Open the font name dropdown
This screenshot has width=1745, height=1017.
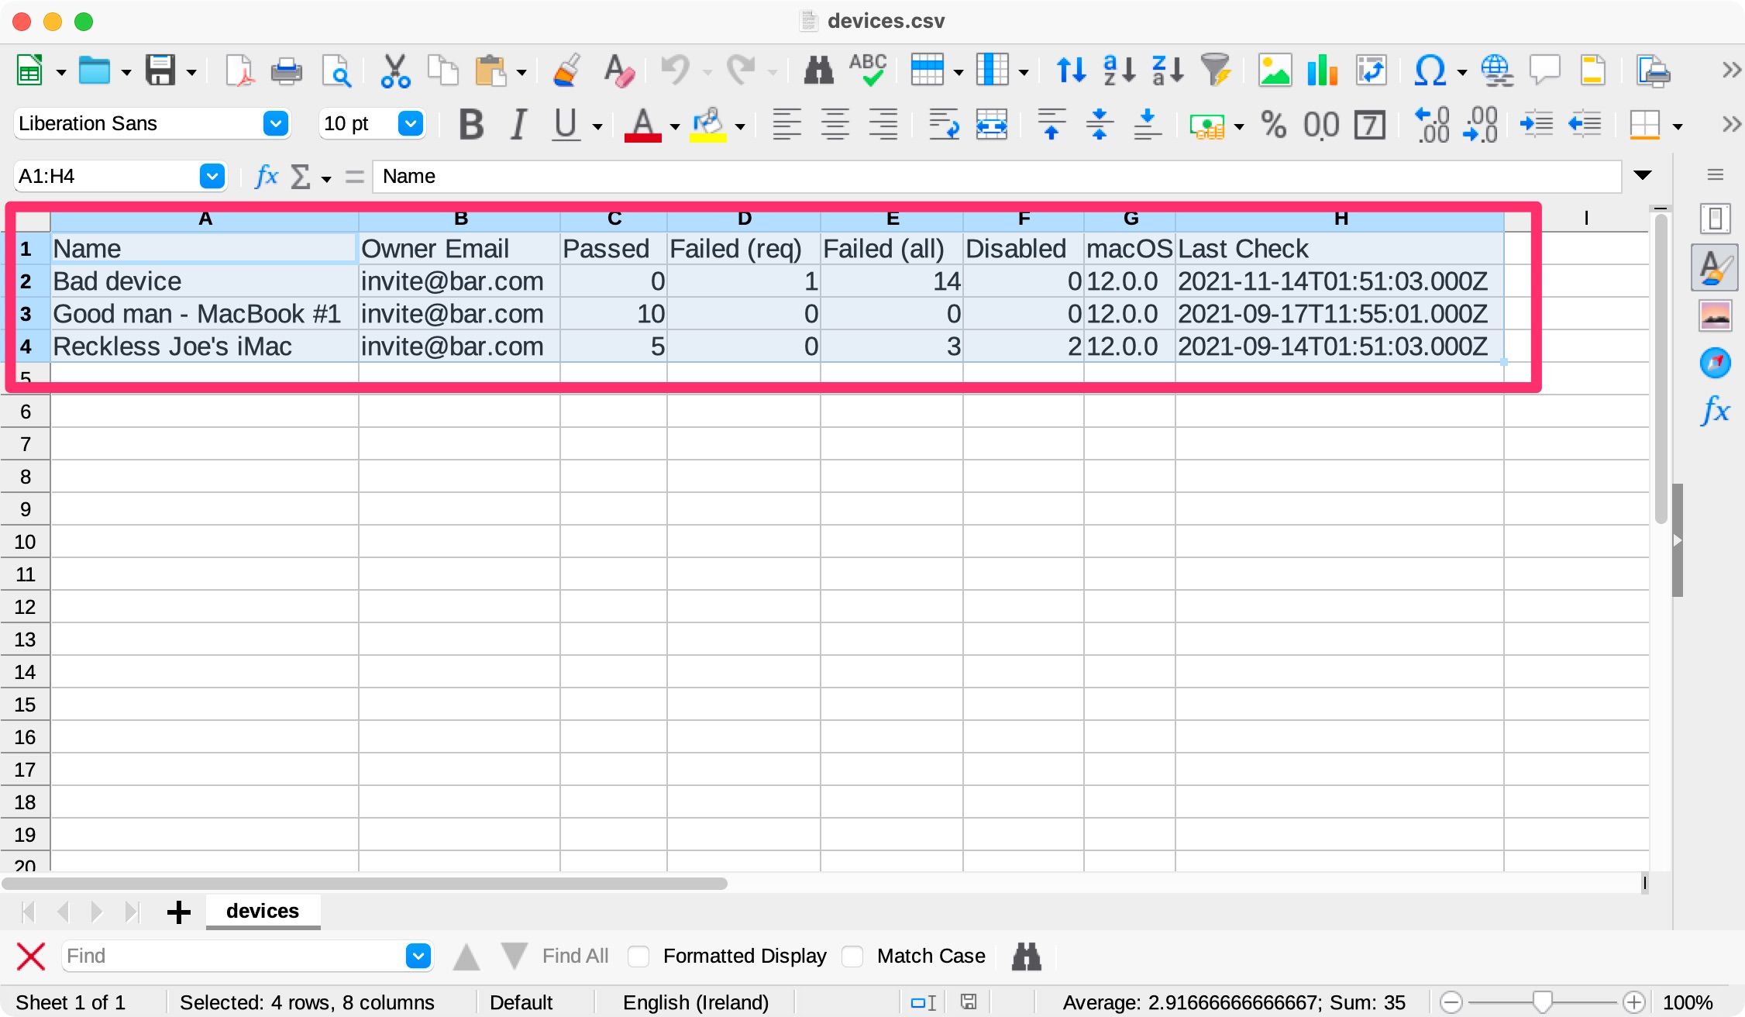276,123
